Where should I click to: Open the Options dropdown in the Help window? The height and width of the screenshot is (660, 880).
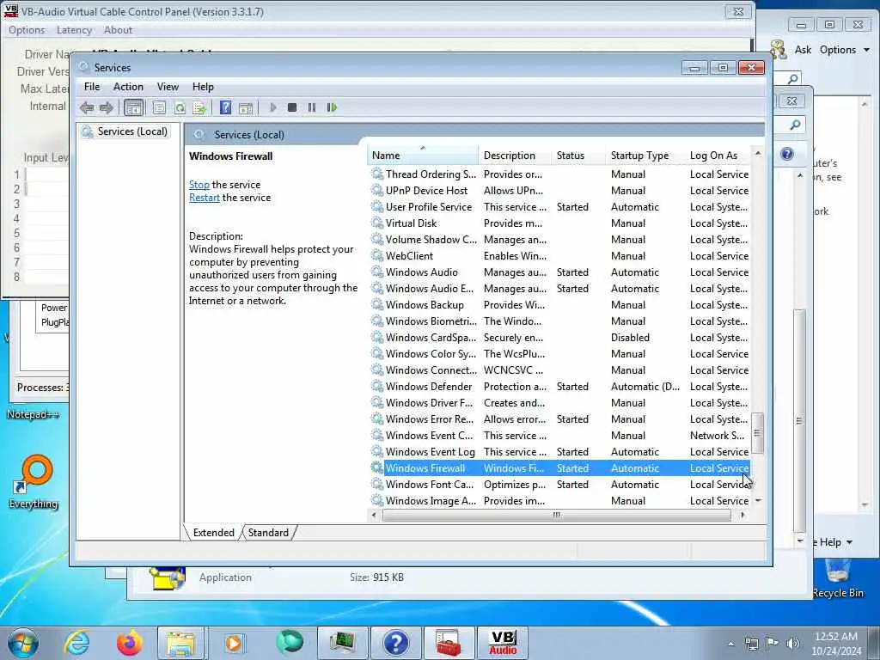pyautogui.click(x=844, y=50)
